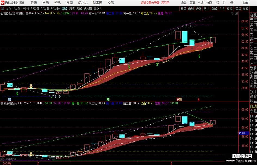
Task: Click the 标记 mark button
Action: pyautogui.click(x=230, y=8)
